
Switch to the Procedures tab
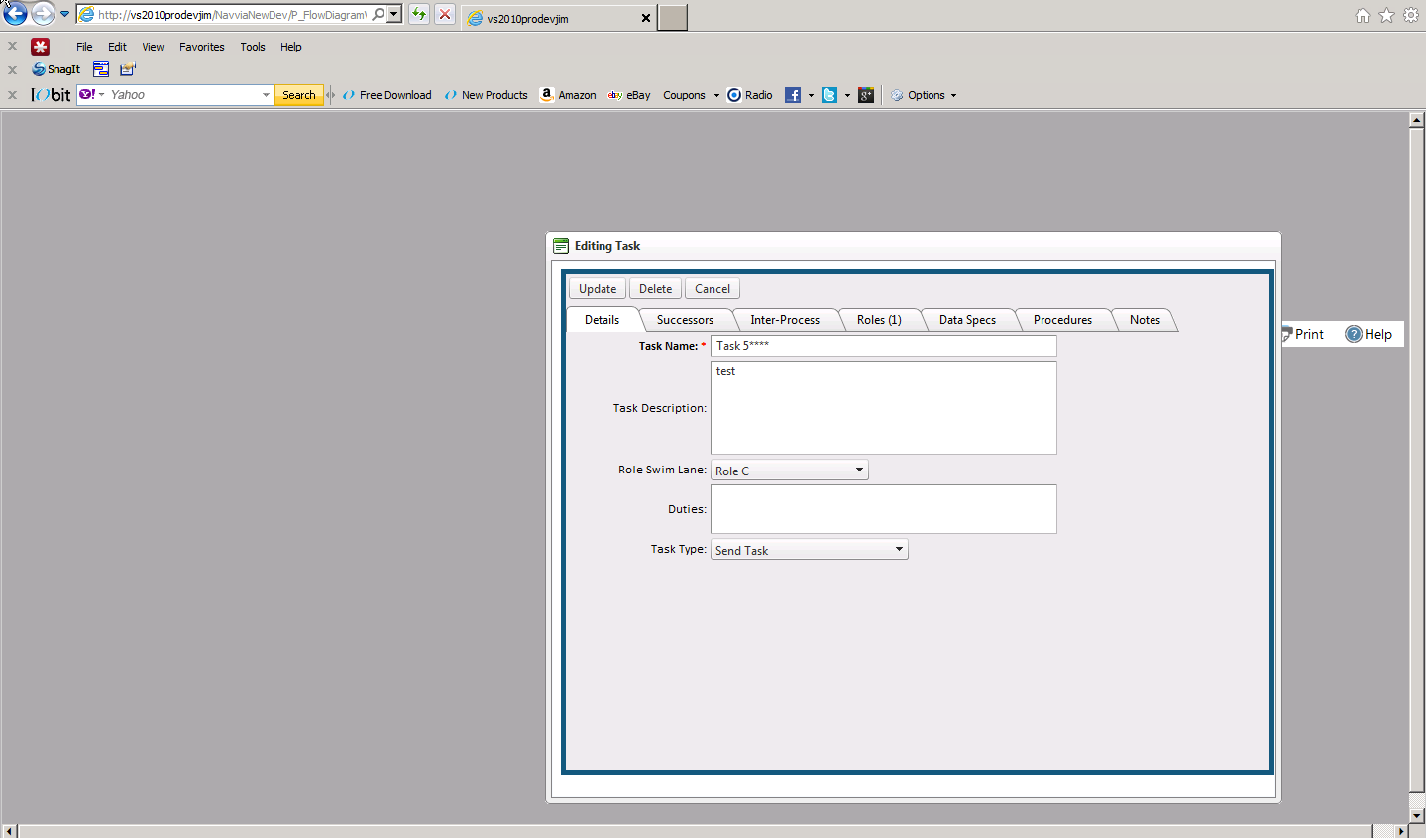point(1062,320)
